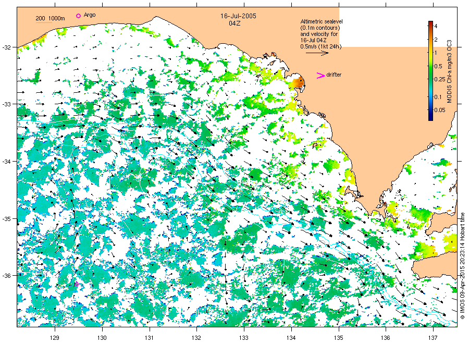Click the "(0.1m contours)" caption line
The image size is (469, 344).
pos(320,28)
